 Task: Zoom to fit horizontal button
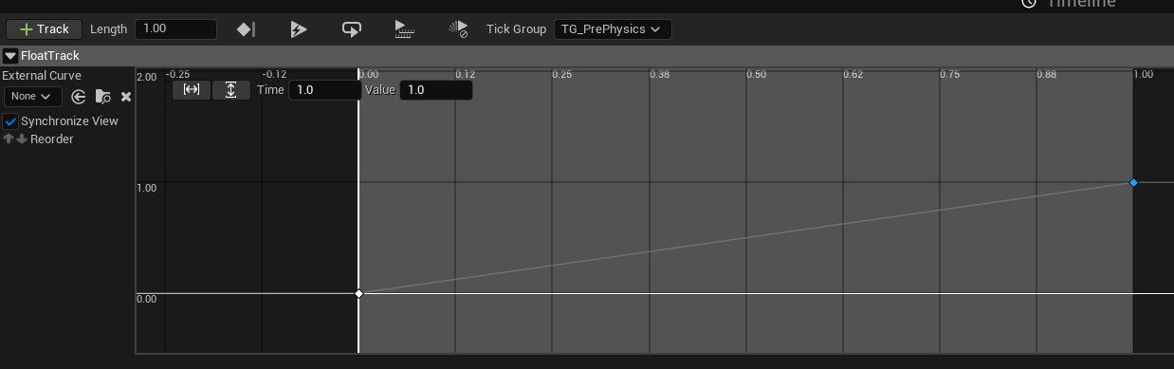pos(192,89)
